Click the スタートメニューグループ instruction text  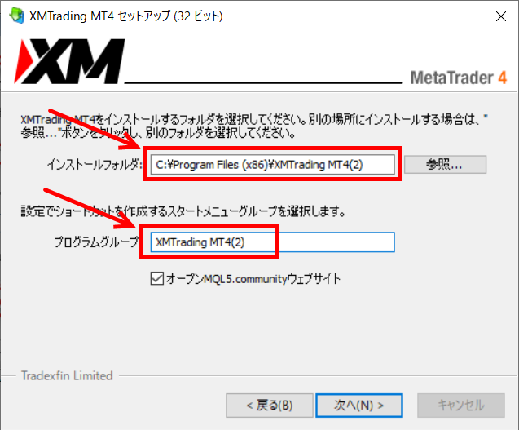click(183, 211)
